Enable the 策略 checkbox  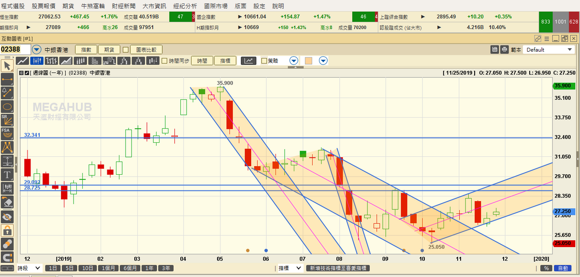(x=264, y=61)
